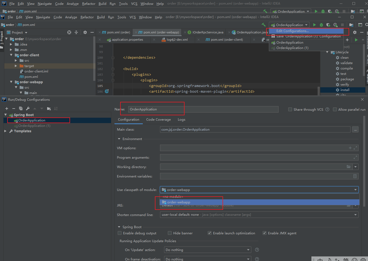Choose OrderApplication (1) in run dropdown list
The image size is (368, 261).
pos(306,48)
